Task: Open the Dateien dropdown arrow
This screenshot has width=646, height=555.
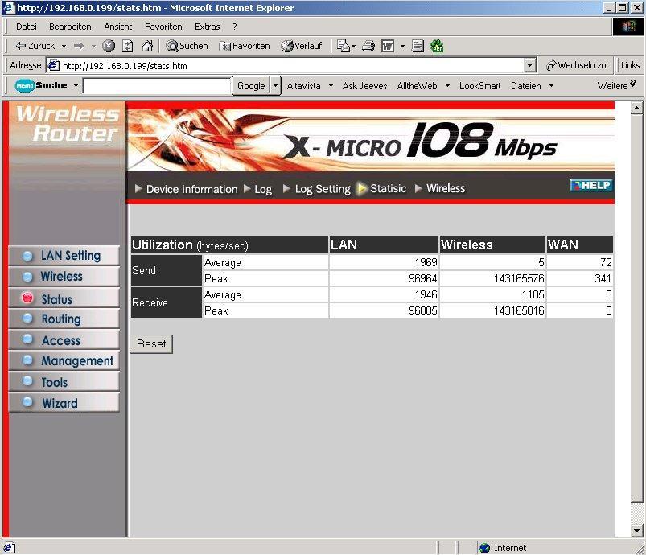Action: (x=551, y=86)
